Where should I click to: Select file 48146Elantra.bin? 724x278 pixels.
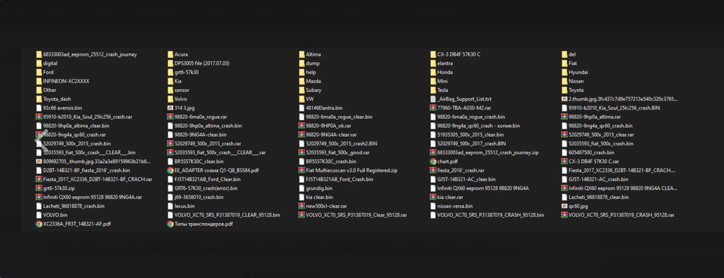[324, 108]
